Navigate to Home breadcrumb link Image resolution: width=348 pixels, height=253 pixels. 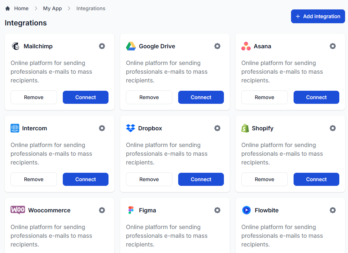[21, 8]
